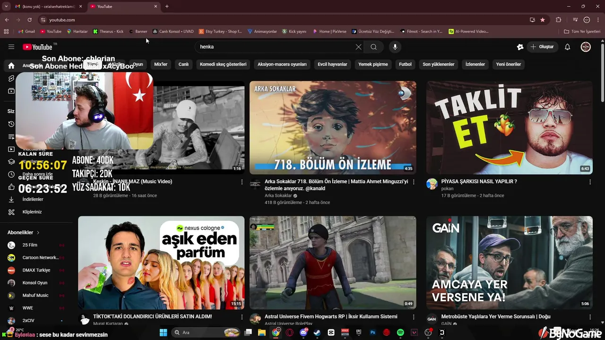The width and height of the screenshot is (605, 340).
Task: Open the Konsol Oyun subscription
Action: [36, 283]
